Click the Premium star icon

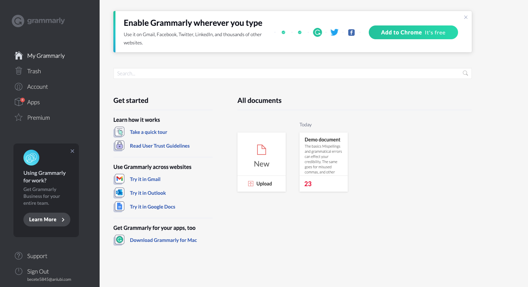pyautogui.click(x=19, y=117)
